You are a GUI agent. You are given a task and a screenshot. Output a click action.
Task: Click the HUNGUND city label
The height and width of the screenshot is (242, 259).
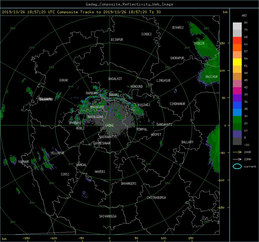point(136,87)
